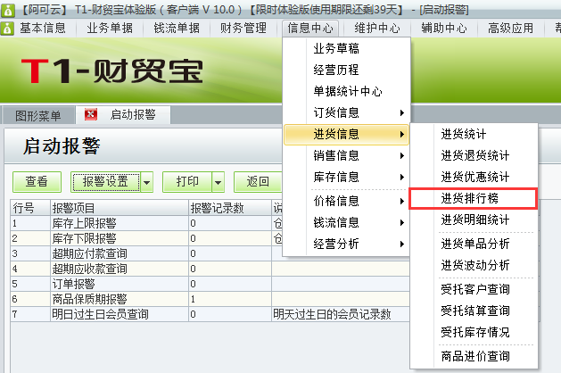Open the 基本信息 menu
Viewport: 561px width, 373px height.
click(x=43, y=28)
